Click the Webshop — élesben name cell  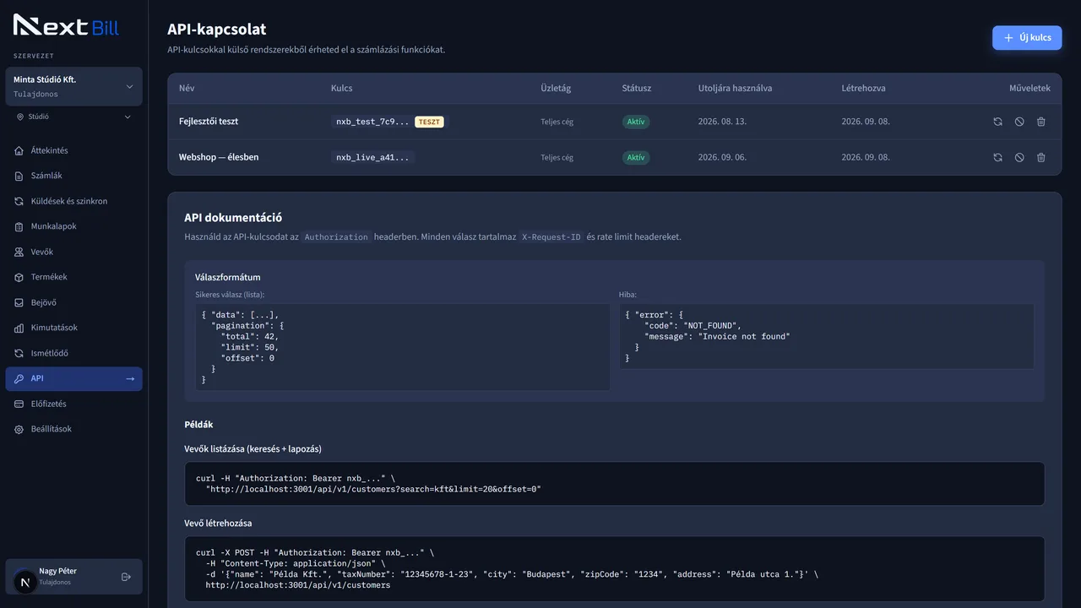219,157
